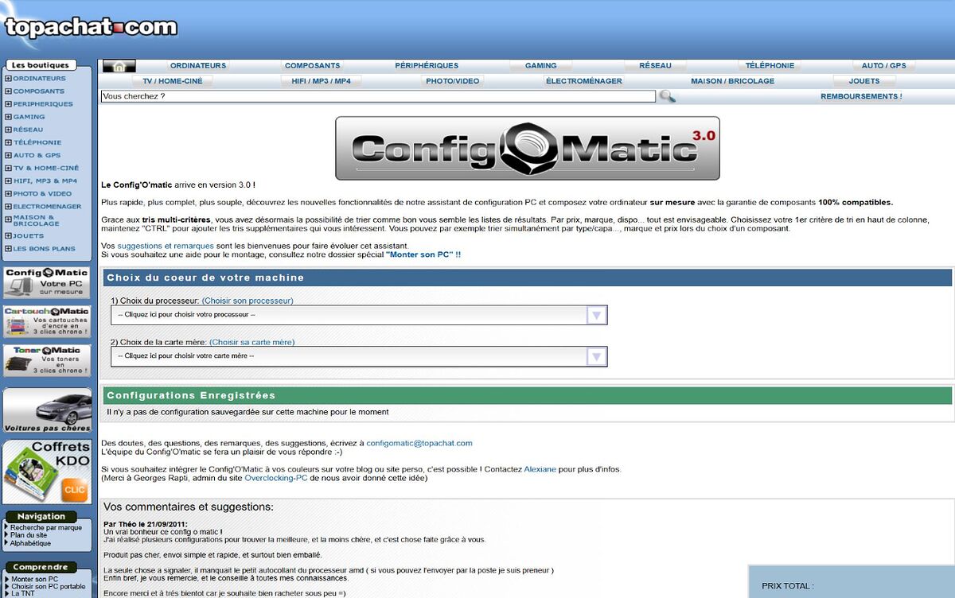The height and width of the screenshot is (598, 955).
Task: Expand AUTO & GPS plus icon in sidebar
Action: point(8,156)
